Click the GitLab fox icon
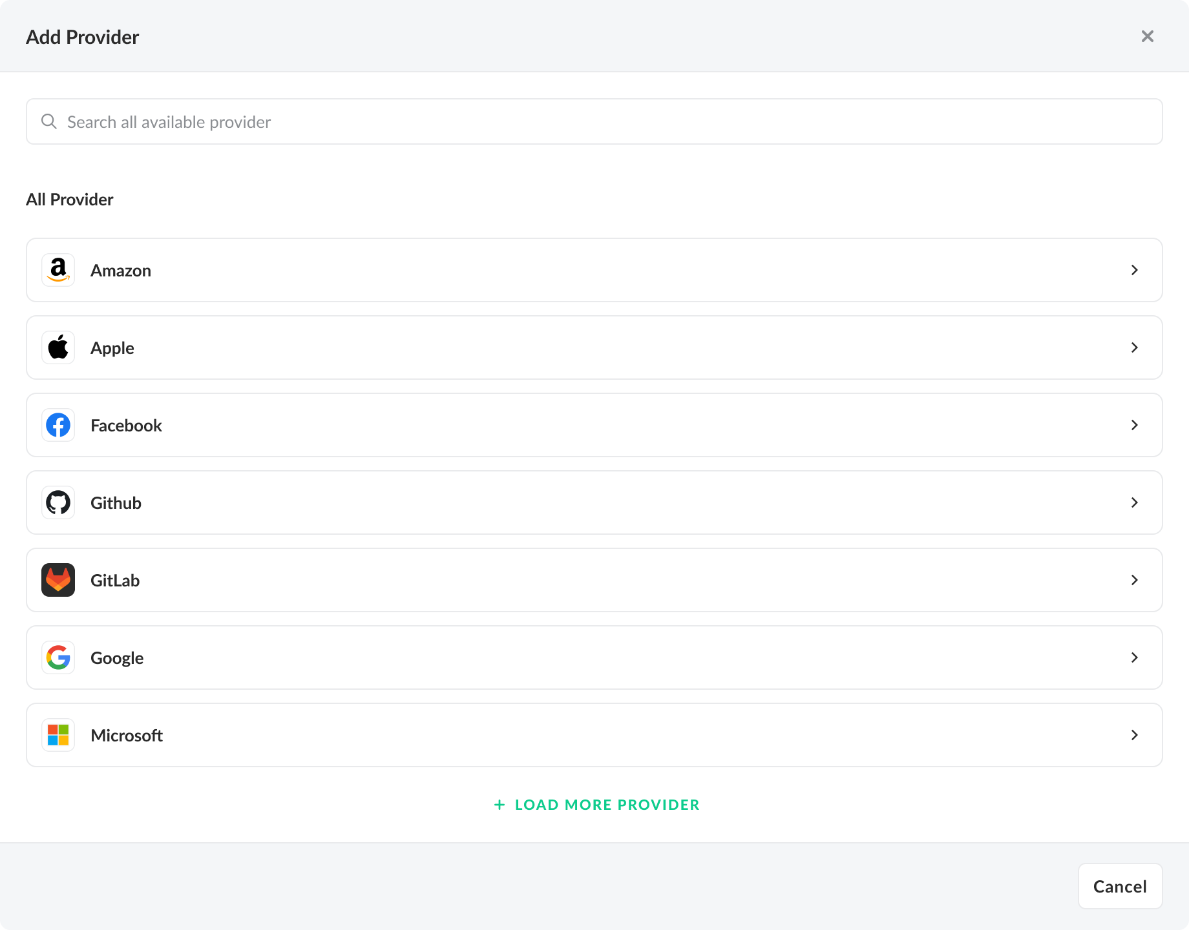The height and width of the screenshot is (930, 1189). (x=58, y=580)
